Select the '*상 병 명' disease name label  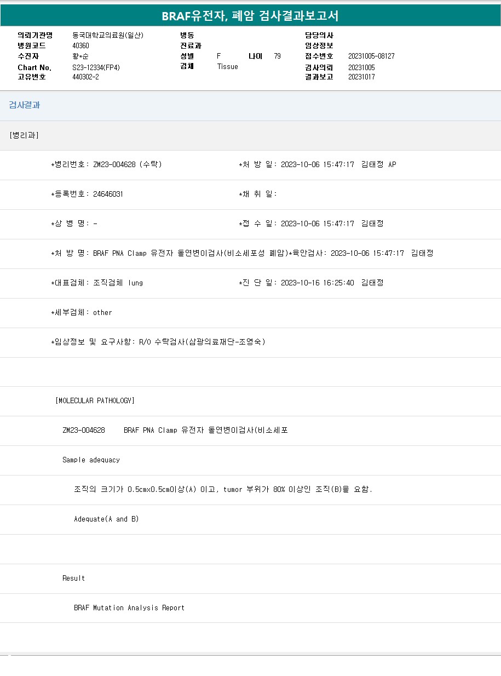click(70, 224)
